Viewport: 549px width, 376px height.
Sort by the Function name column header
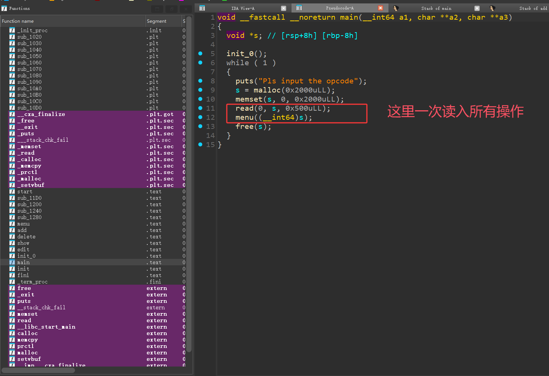[73, 21]
